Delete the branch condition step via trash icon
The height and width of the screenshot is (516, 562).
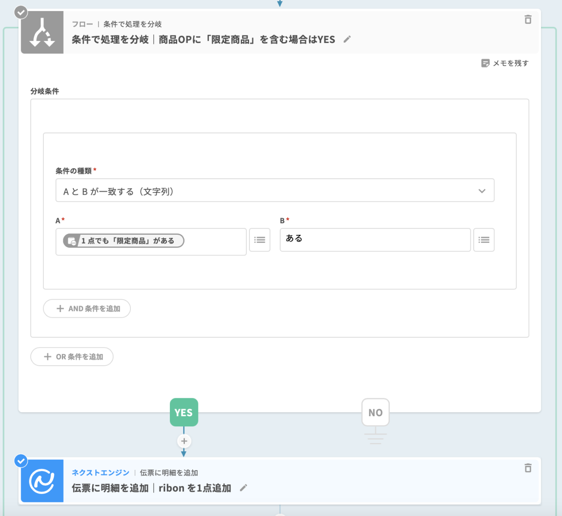click(x=528, y=20)
